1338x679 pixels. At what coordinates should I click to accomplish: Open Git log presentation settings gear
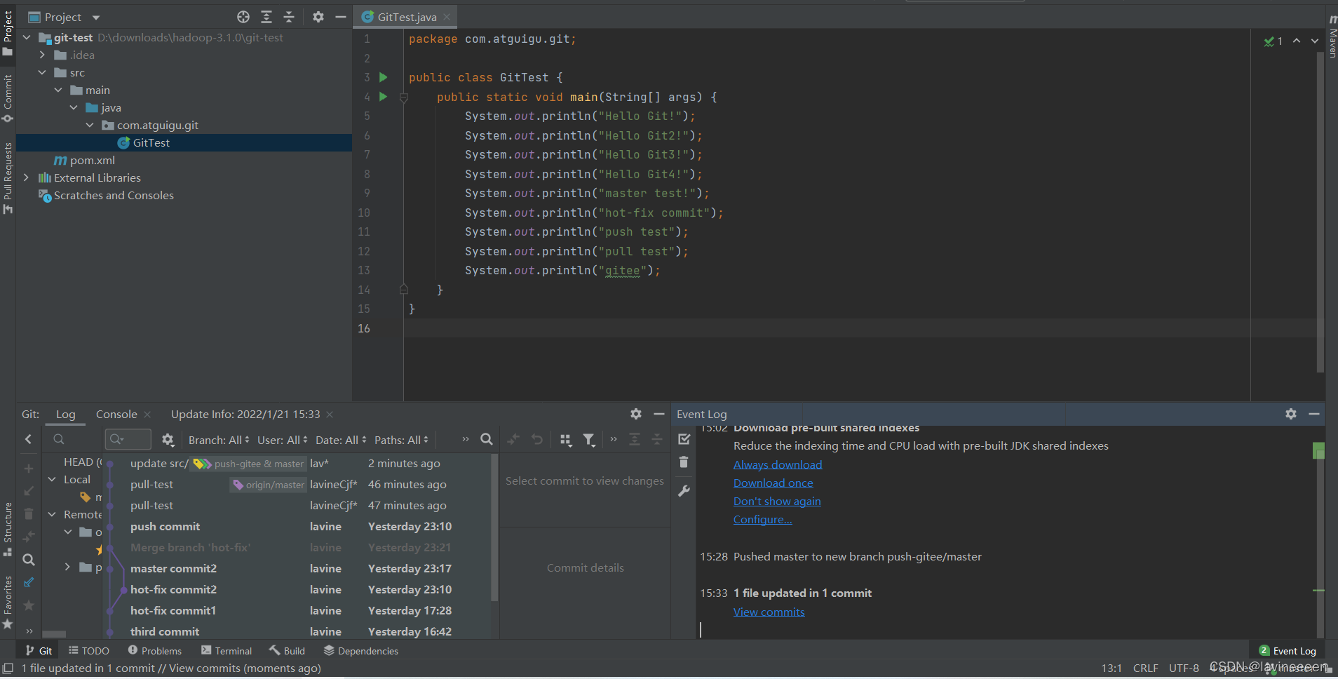[x=168, y=440]
